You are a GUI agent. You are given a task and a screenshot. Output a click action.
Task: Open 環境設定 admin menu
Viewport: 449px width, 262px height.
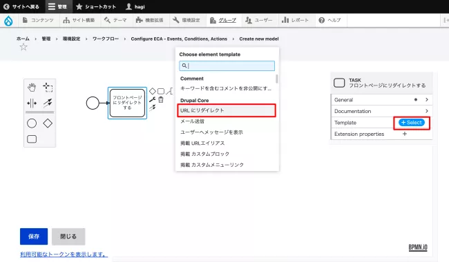pos(187,20)
